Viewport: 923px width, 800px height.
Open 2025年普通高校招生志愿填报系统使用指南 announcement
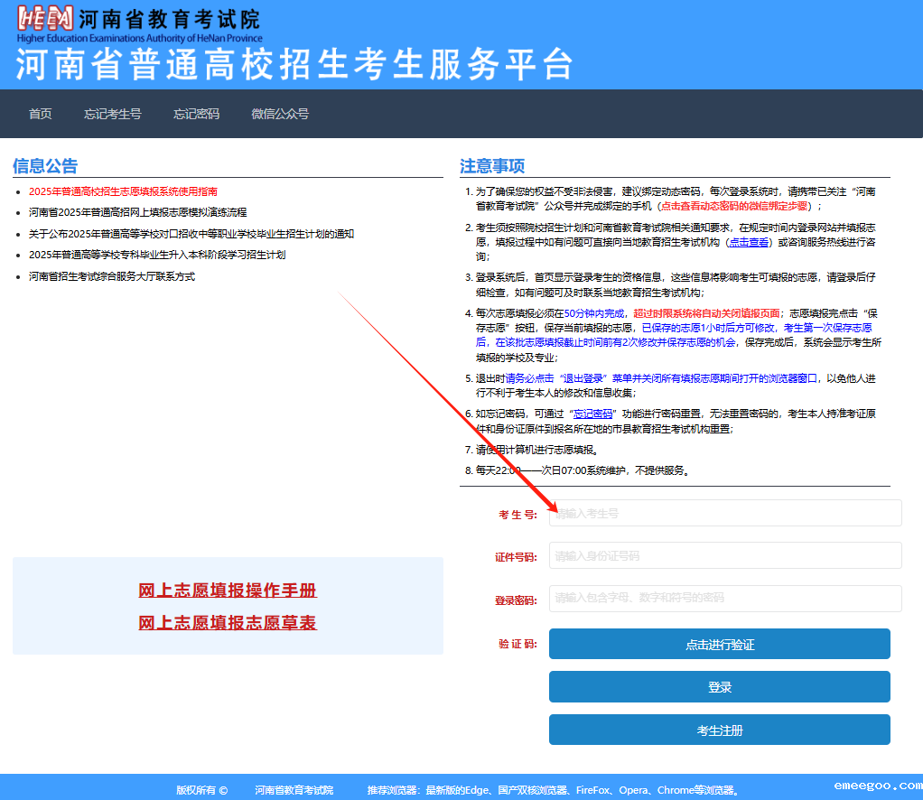[123, 191]
